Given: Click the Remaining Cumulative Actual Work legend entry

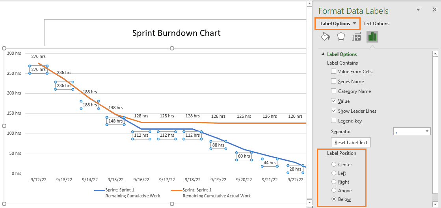Looking at the screenshot, I should 211,193.
